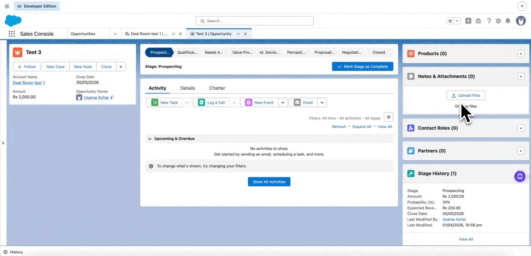Close the Test 3 Opportunity tab
This screenshot has height=256, width=531.
coord(245,34)
